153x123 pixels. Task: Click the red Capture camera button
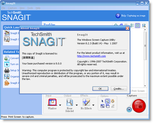[x=139, y=106]
